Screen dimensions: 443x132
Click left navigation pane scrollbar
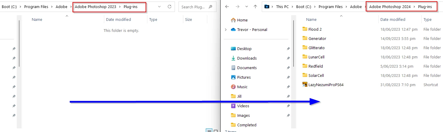click(19, 44)
